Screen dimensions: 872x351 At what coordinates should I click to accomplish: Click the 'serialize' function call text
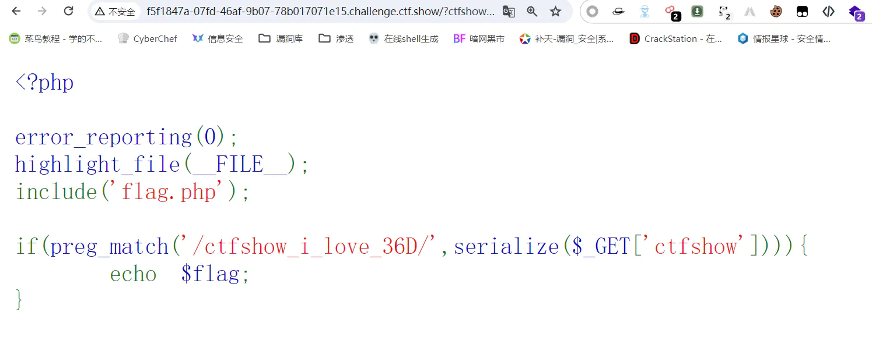click(506, 247)
